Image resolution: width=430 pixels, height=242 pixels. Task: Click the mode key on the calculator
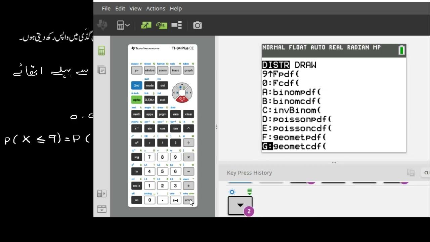(x=149, y=86)
